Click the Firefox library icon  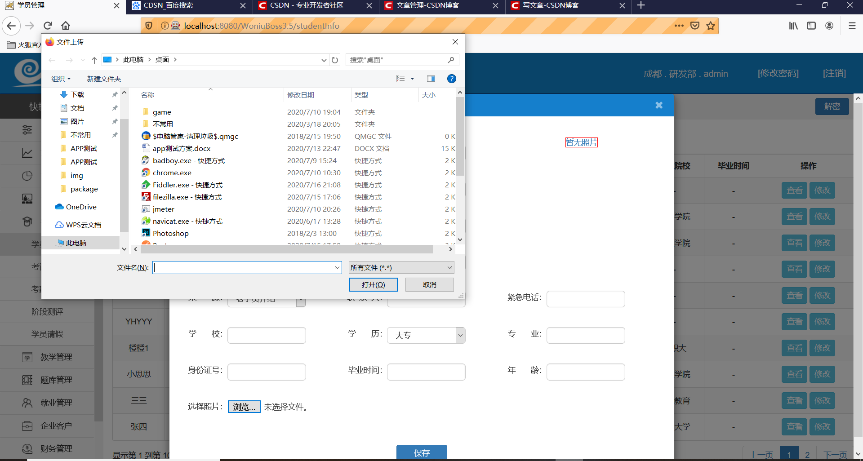(x=793, y=26)
